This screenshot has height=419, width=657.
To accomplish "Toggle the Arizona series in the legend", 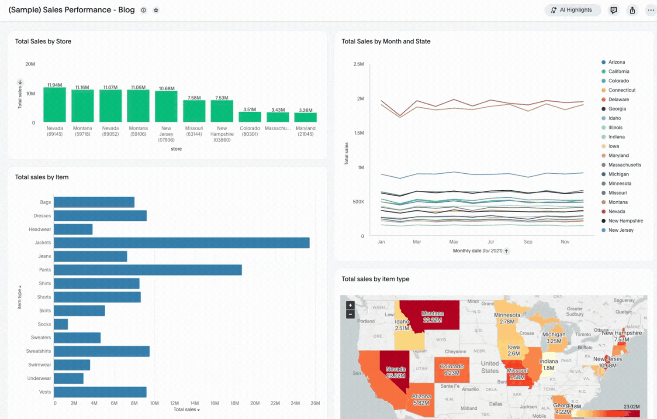I will coord(616,62).
